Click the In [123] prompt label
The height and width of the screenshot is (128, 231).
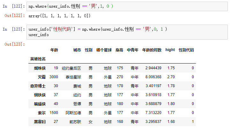click(13, 29)
